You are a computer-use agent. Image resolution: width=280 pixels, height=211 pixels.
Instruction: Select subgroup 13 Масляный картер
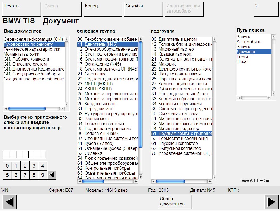pos(182,49)
